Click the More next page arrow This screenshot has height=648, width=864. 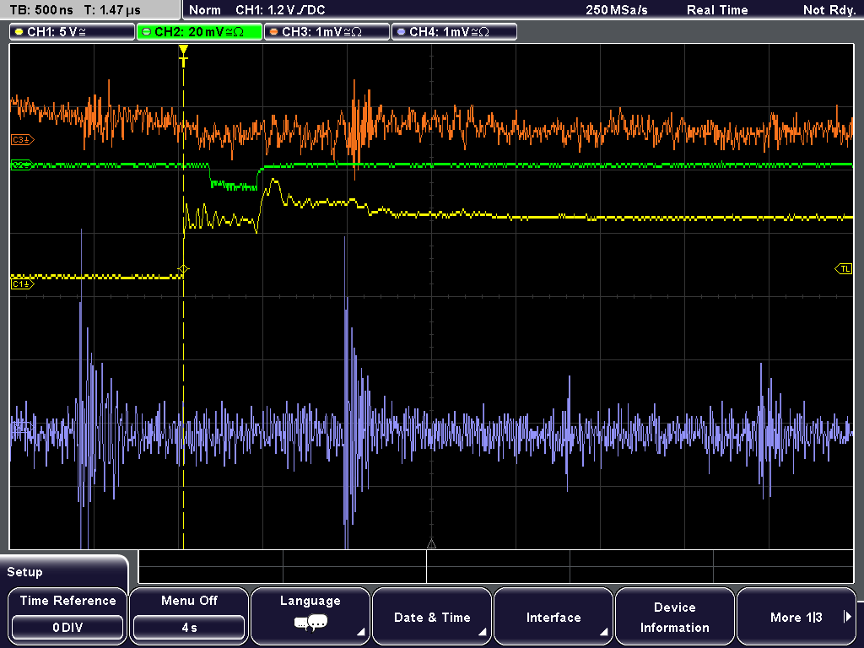click(x=847, y=617)
